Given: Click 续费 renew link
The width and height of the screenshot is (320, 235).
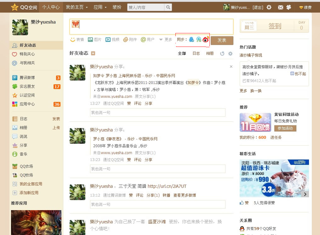Looking at the screenshot, I should click(x=305, y=8).
